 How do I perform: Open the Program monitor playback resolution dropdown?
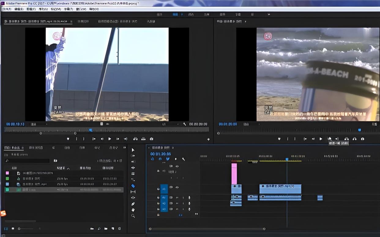(x=374, y=124)
